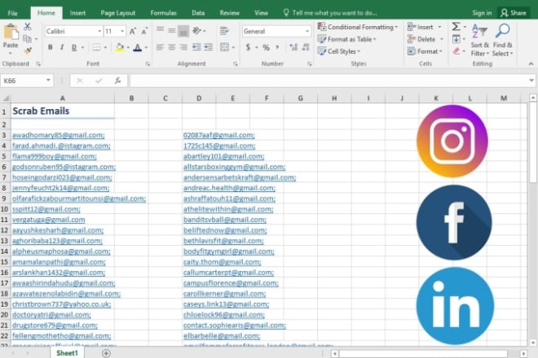The height and width of the screenshot is (358, 538).
Task: Click the Tell me what you want search box
Action: coord(330,13)
